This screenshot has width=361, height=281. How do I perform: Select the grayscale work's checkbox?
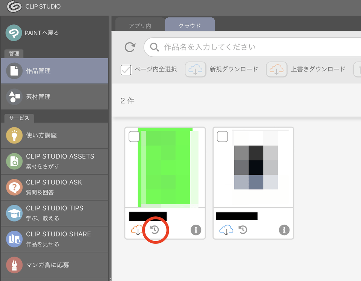[222, 137]
